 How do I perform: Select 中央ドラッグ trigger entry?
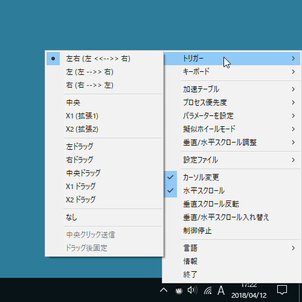tap(104, 173)
